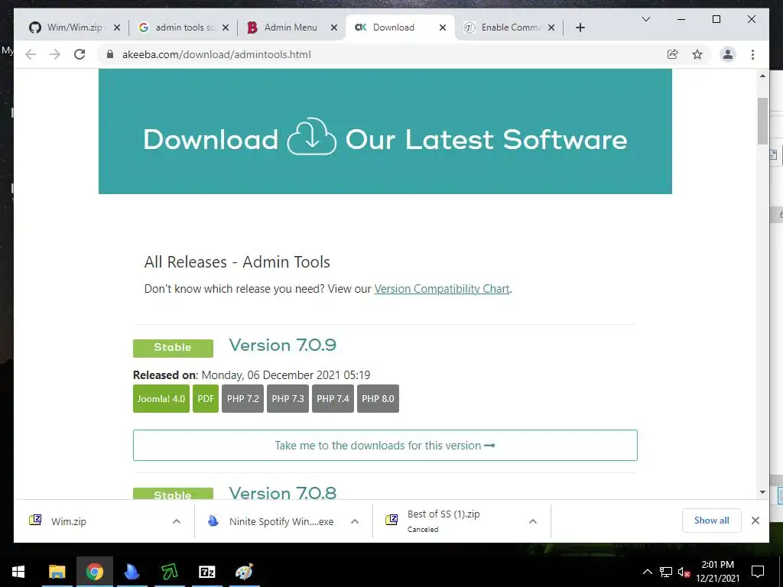This screenshot has width=783, height=587.
Task: Open 7-Zip from the taskbar
Action: 206,572
